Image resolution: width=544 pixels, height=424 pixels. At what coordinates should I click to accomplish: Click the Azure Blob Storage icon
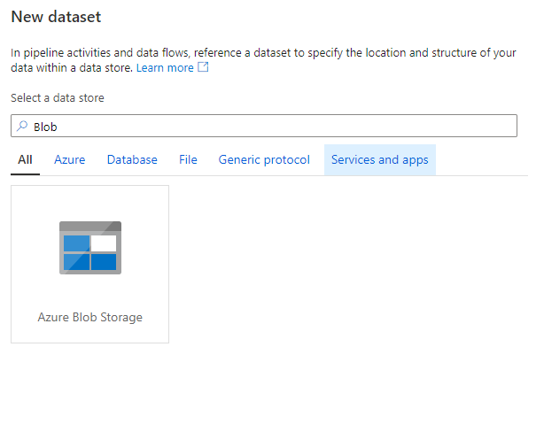[x=89, y=247]
